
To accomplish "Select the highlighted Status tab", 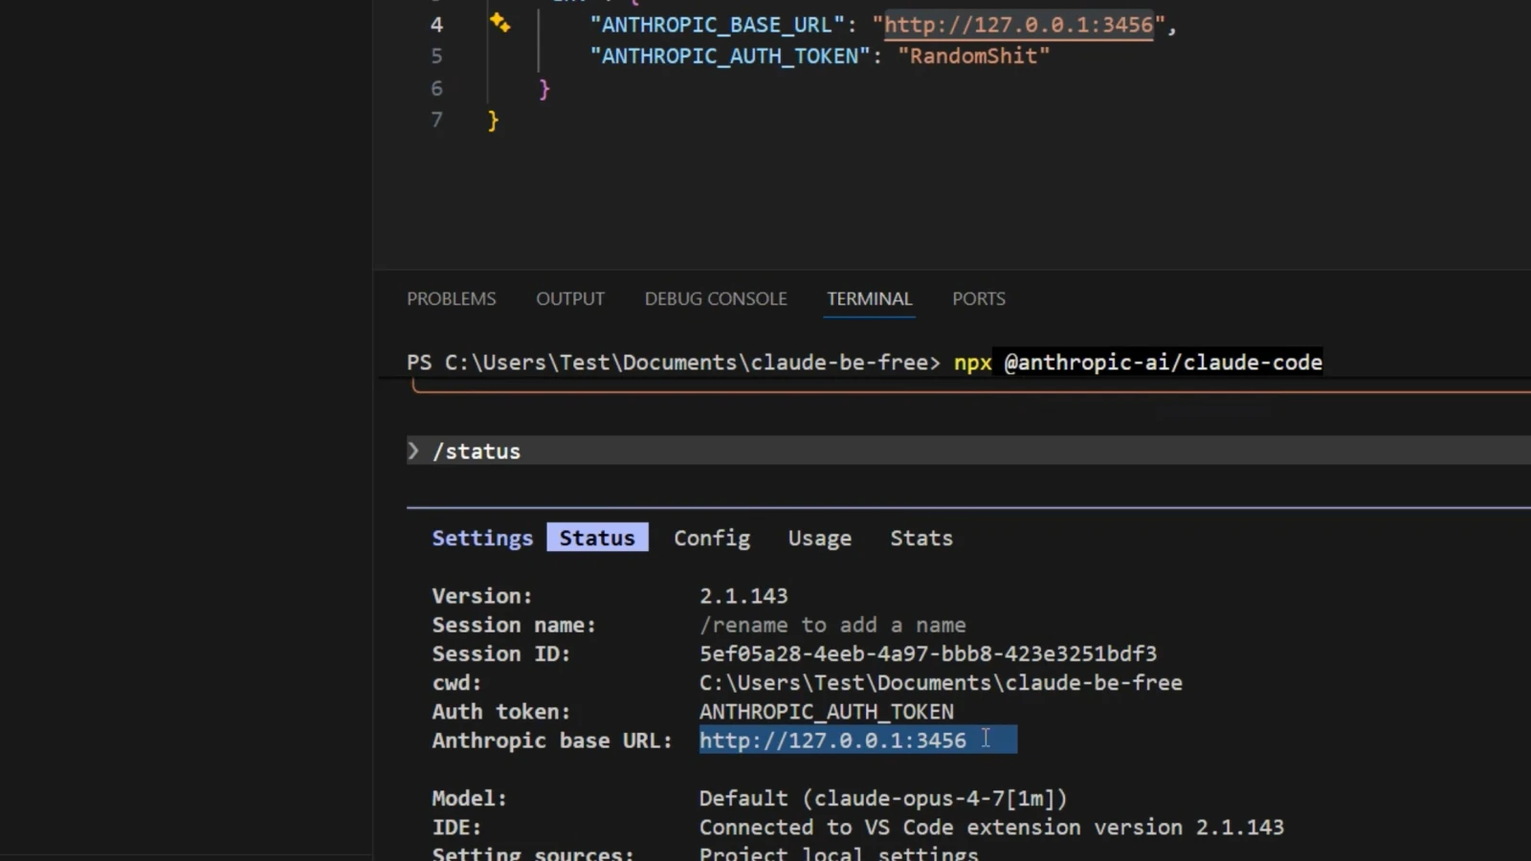I will click(597, 538).
